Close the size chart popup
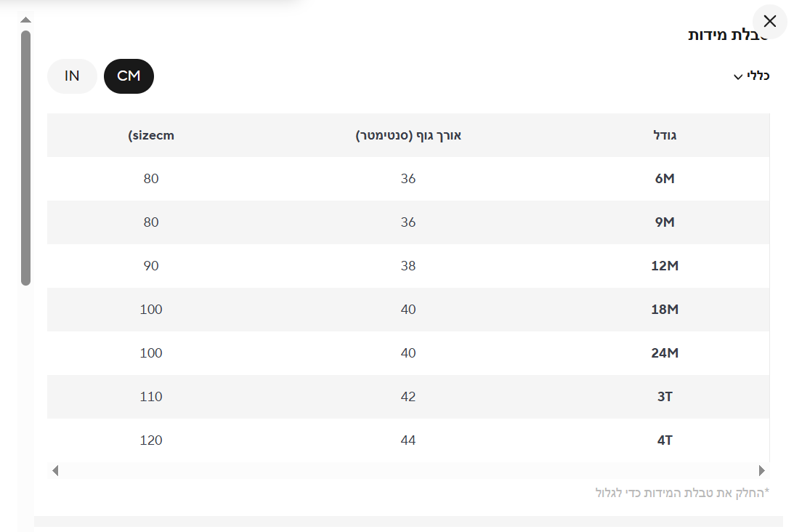Image resolution: width=794 pixels, height=532 pixels. 770,21
